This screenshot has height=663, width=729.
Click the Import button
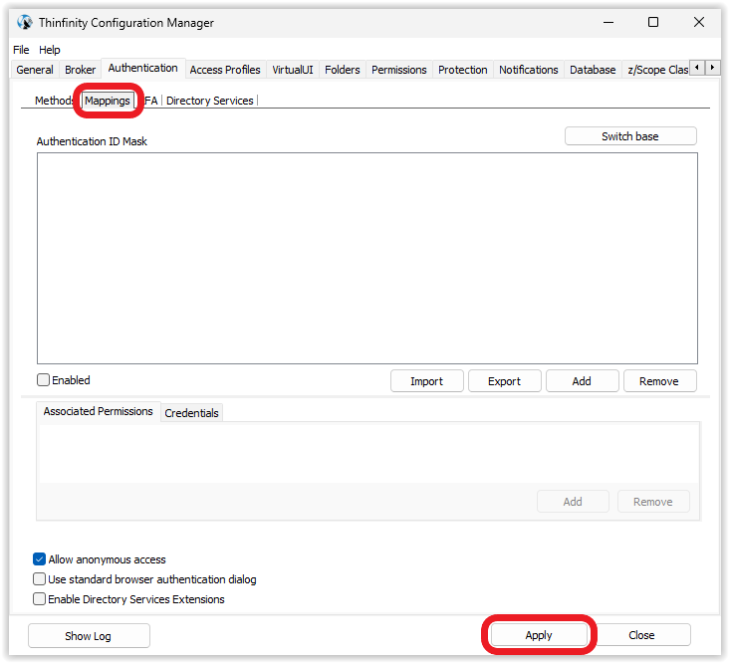click(x=427, y=381)
